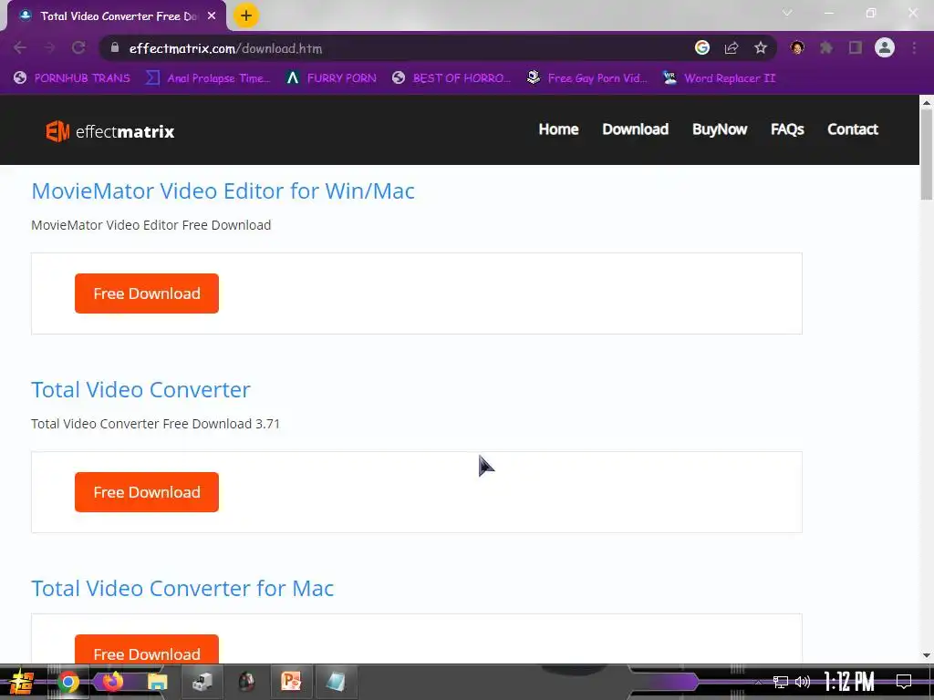
Task: Click the taskbar icon right of File Explorer
Action: tap(202, 681)
